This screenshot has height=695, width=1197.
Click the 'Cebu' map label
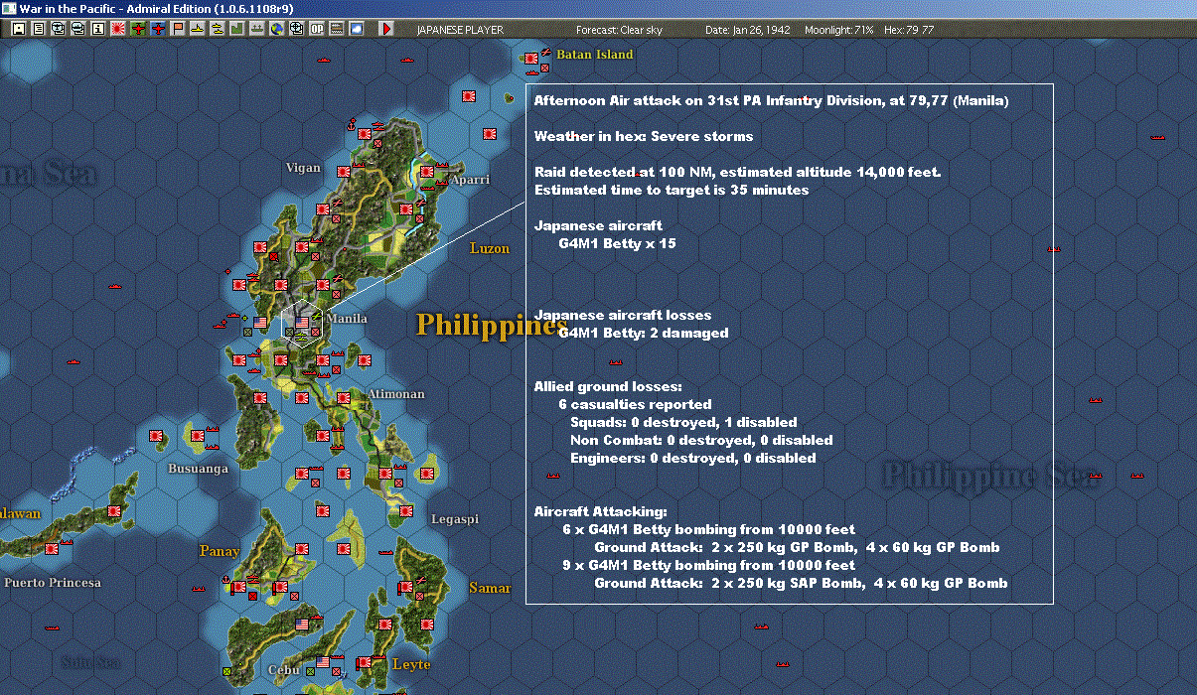click(x=284, y=670)
